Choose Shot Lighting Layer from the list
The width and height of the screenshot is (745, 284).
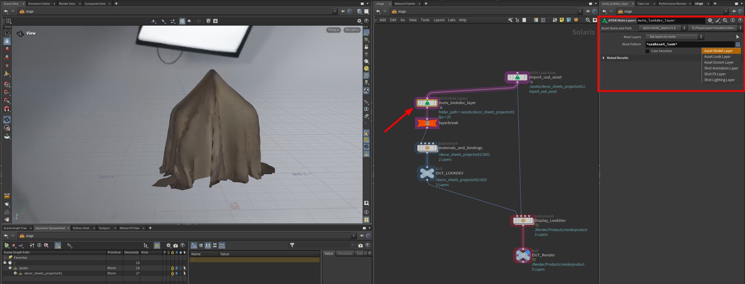(x=719, y=80)
